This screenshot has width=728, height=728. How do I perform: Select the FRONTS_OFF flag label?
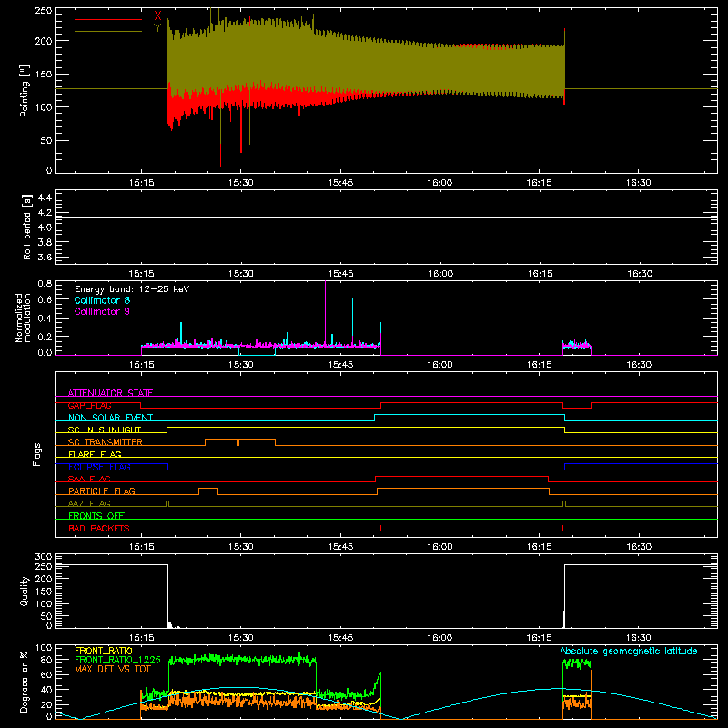(x=96, y=515)
